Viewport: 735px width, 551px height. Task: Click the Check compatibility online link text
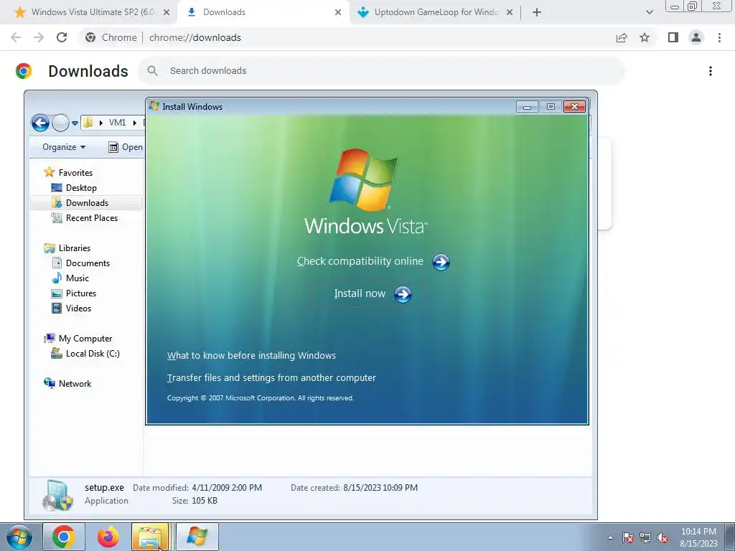point(360,261)
